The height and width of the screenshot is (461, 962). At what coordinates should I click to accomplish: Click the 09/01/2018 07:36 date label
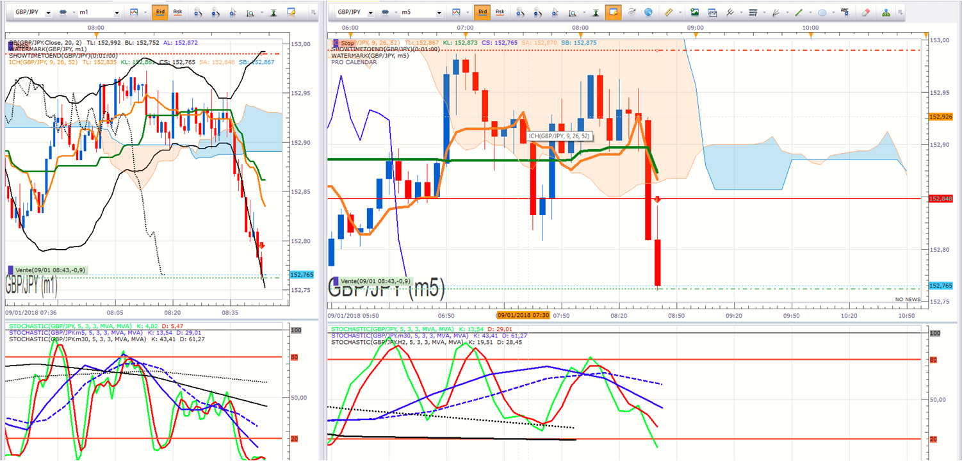(x=31, y=313)
